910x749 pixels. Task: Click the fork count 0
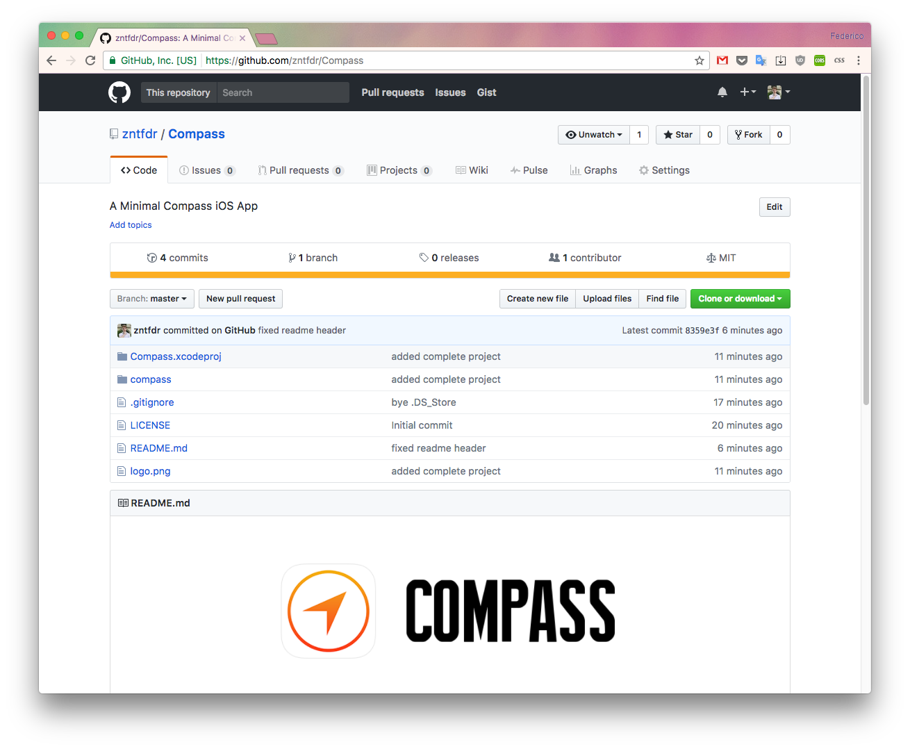780,135
